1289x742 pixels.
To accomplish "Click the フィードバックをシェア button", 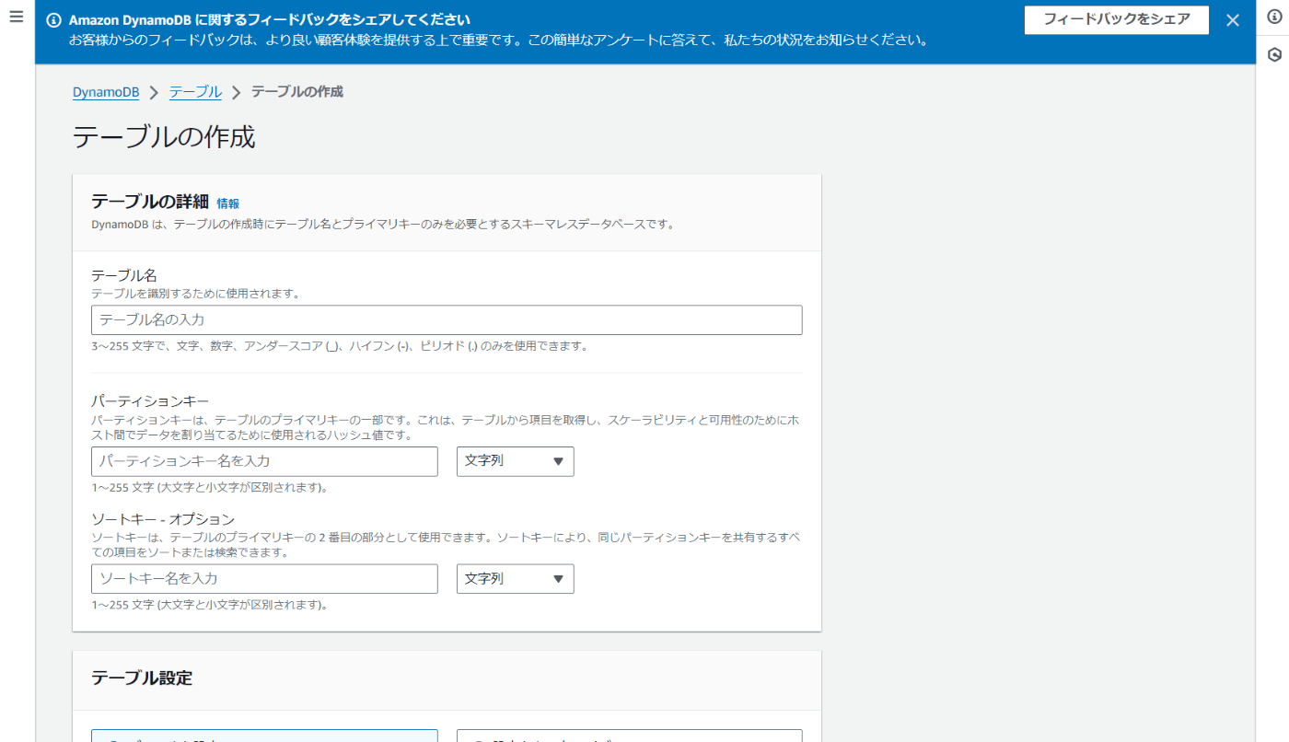I will coord(1116,19).
